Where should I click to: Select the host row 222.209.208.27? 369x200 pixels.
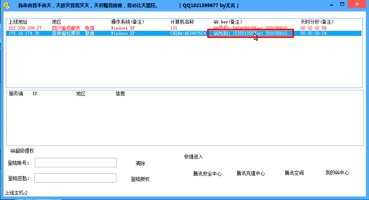[x=184, y=28]
